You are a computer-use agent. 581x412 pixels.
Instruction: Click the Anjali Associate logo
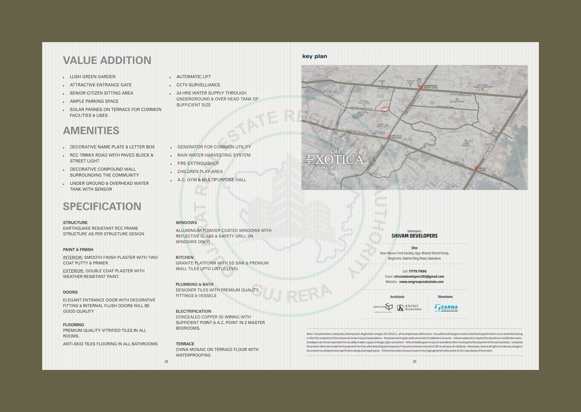click(410, 308)
